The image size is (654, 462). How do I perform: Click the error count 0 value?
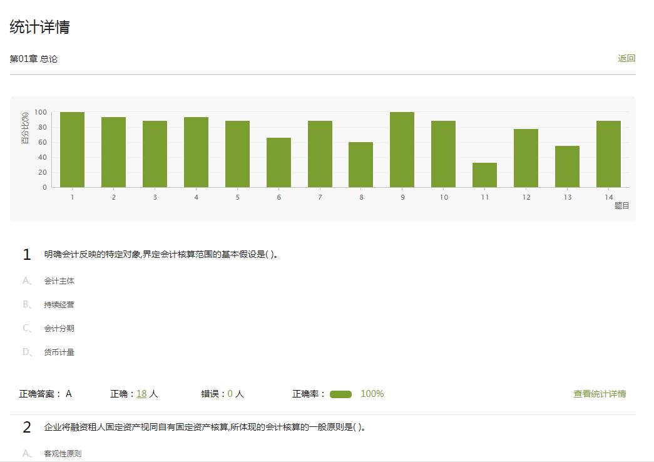tap(230, 394)
